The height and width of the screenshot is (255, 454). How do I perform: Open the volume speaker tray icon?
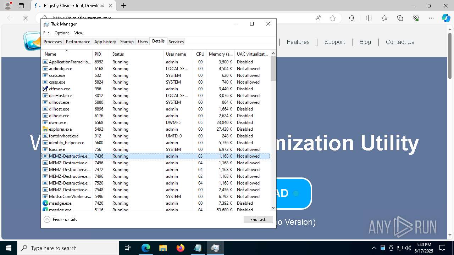pyautogui.click(x=408, y=248)
